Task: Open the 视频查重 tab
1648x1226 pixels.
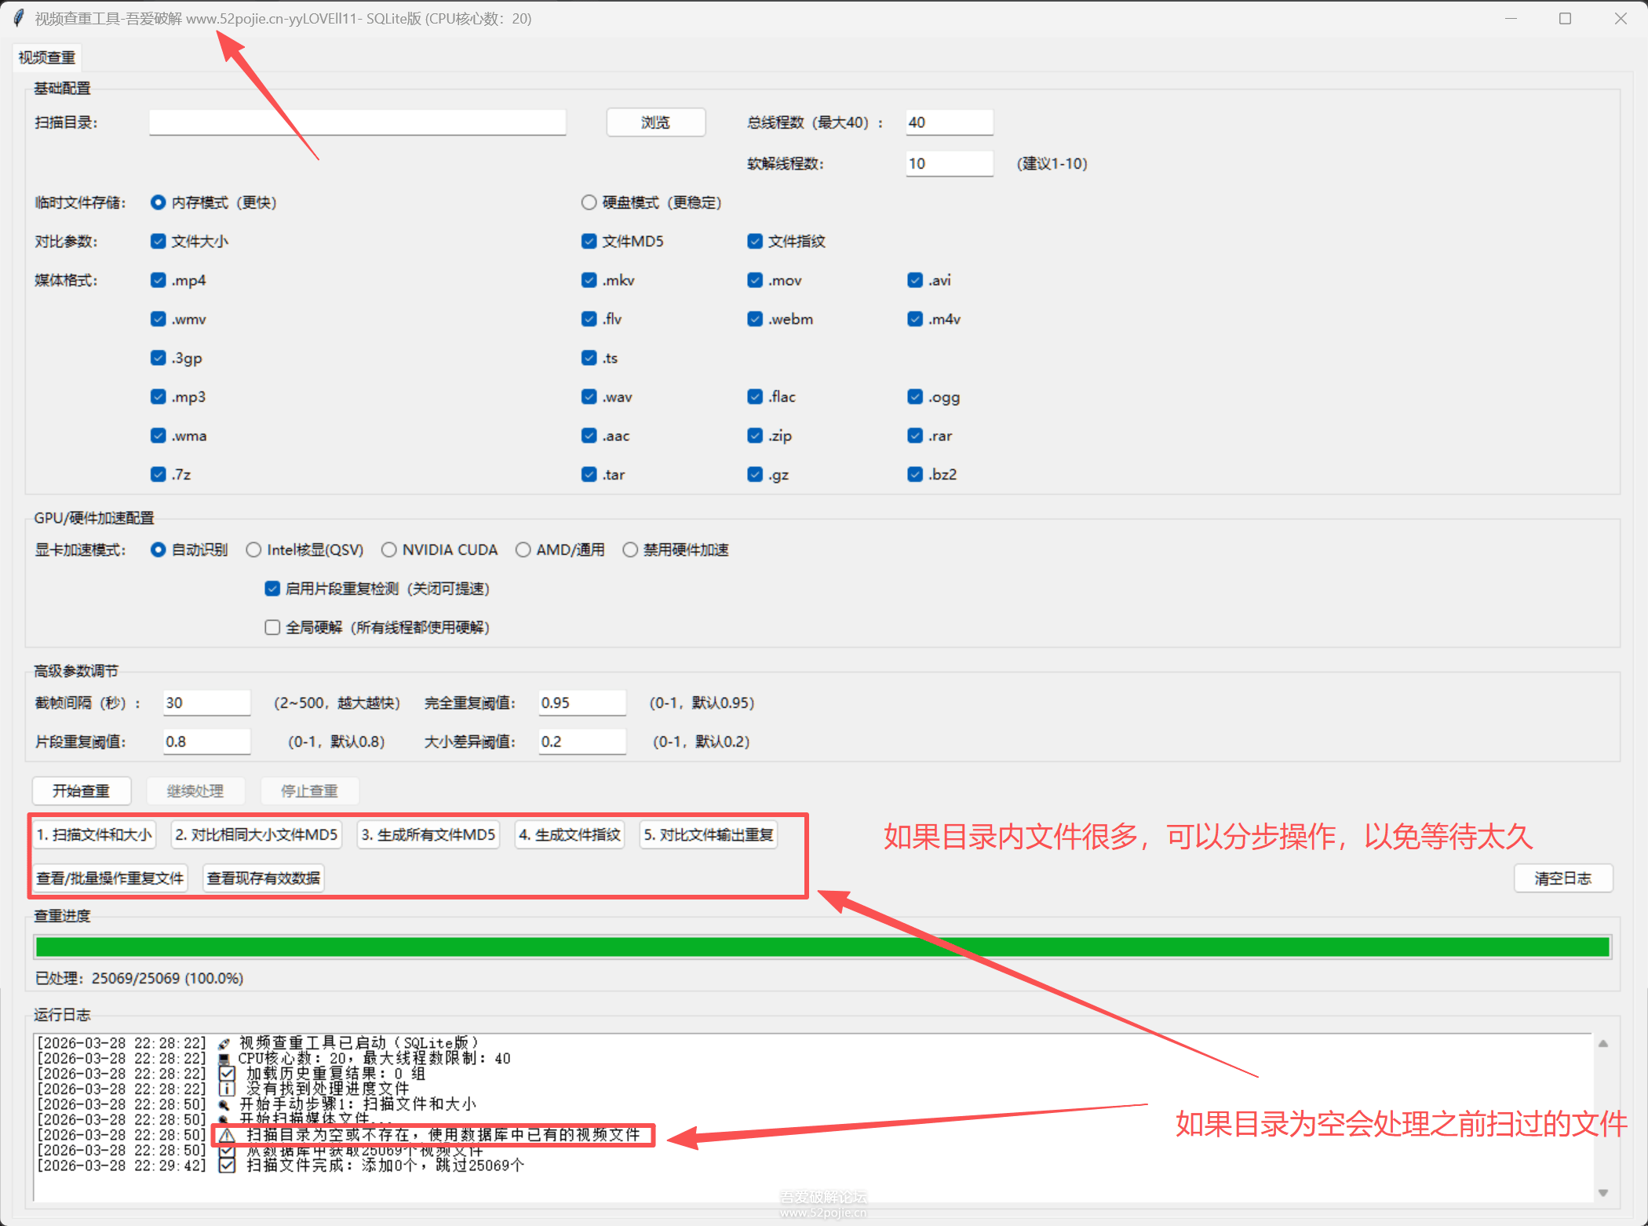Action: pyautogui.click(x=47, y=57)
